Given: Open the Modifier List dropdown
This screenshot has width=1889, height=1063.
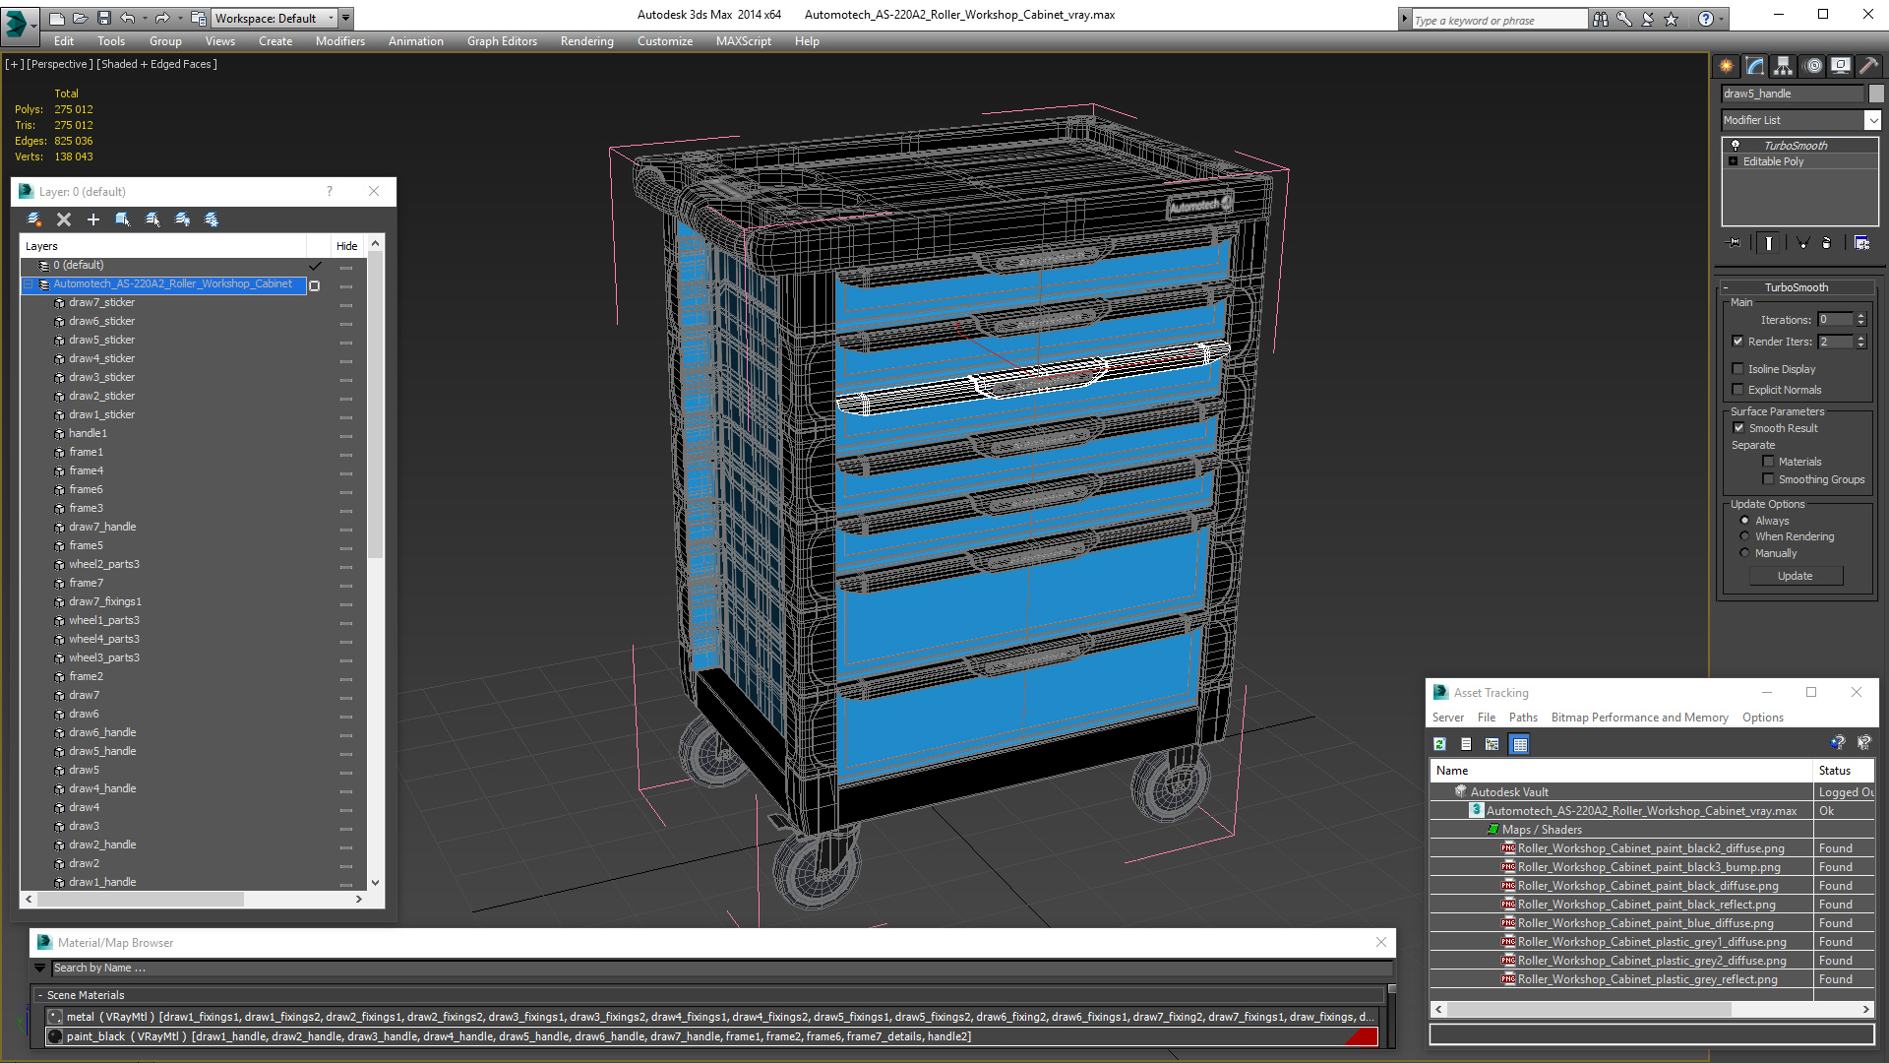Looking at the screenshot, I should 1871,120.
